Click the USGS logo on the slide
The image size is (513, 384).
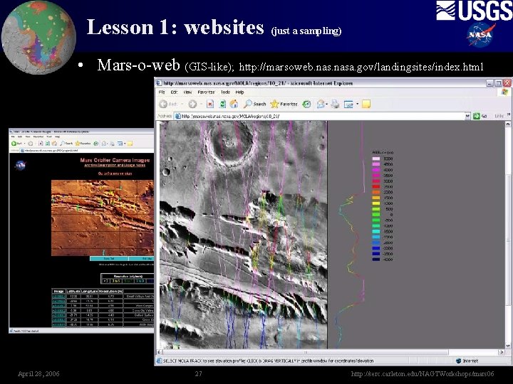(474, 11)
